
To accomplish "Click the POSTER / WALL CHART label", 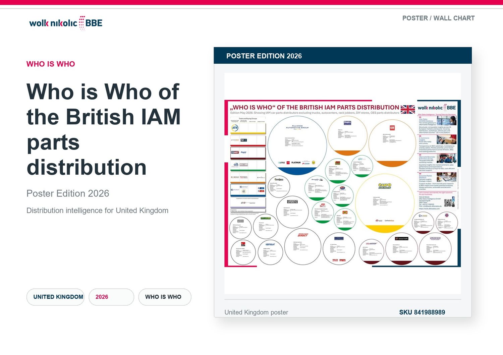I will pos(438,18).
